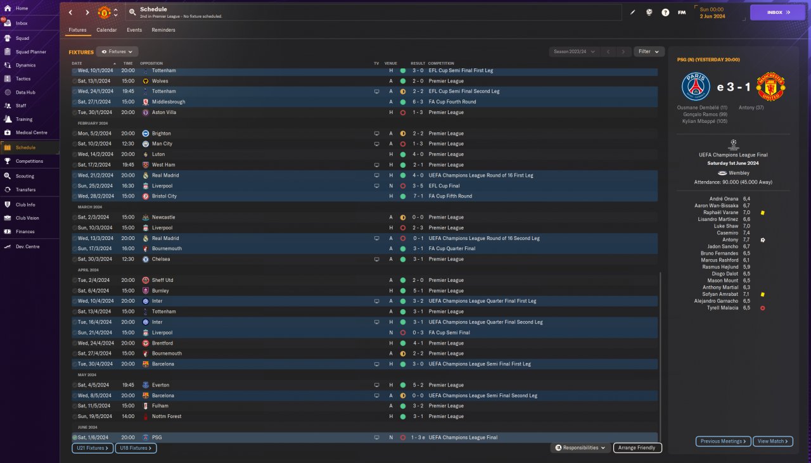Image resolution: width=811 pixels, height=463 pixels.
Task: Open Finances from the sidebar
Action: tap(29, 232)
